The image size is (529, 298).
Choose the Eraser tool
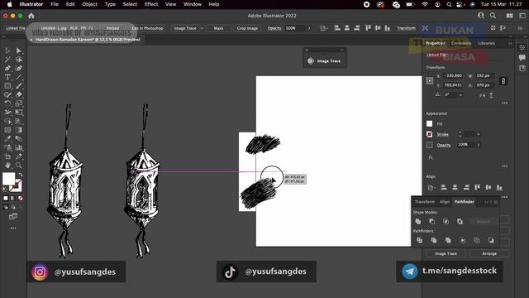pyautogui.click(x=19, y=94)
